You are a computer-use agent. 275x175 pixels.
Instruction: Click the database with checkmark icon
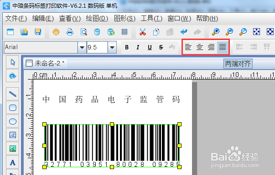111,32
